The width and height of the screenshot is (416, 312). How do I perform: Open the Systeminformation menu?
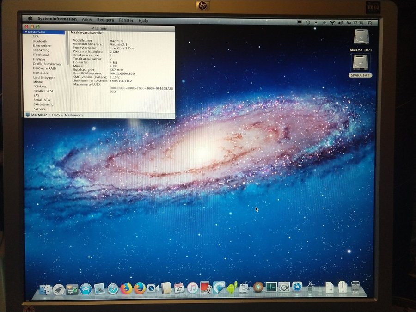pos(57,19)
